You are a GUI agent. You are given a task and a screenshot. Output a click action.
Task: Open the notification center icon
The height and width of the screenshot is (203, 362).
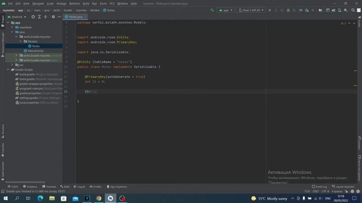tap(355, 198)
